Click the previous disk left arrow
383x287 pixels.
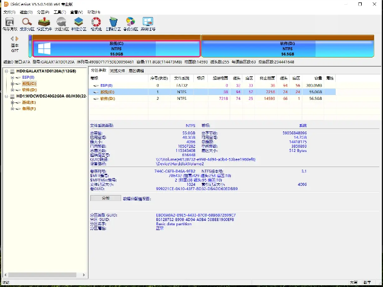tap(12, 39)
